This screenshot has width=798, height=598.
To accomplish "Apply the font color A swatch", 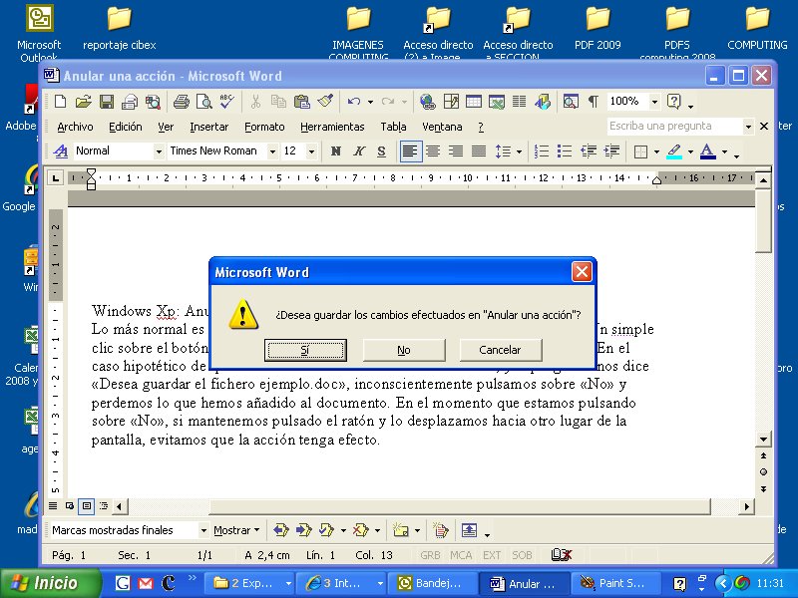I will (708, 151).
